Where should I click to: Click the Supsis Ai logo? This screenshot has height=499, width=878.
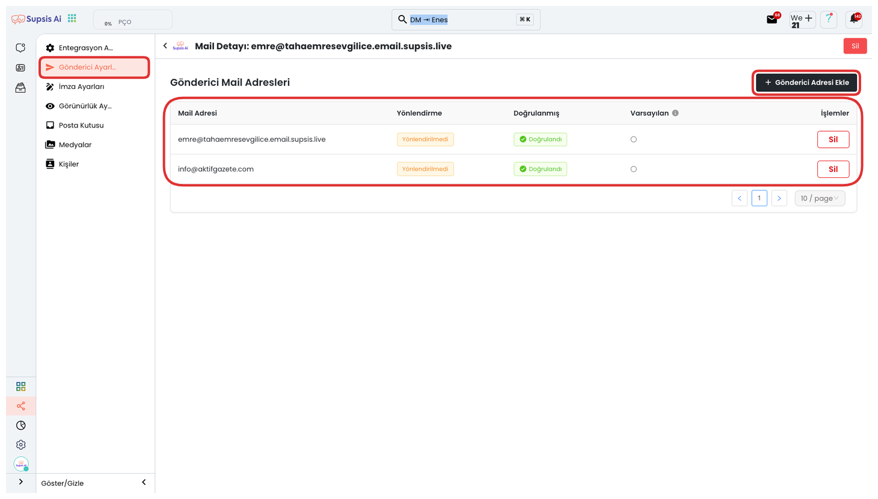point(36,19)
